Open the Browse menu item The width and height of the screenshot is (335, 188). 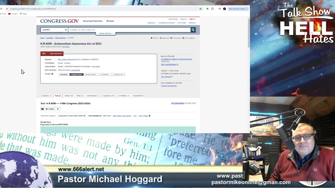(110, 21)
